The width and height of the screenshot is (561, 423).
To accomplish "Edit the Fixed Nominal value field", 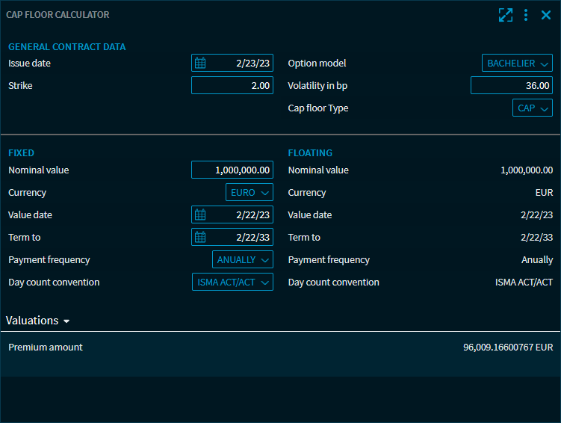I will point(232,170).
